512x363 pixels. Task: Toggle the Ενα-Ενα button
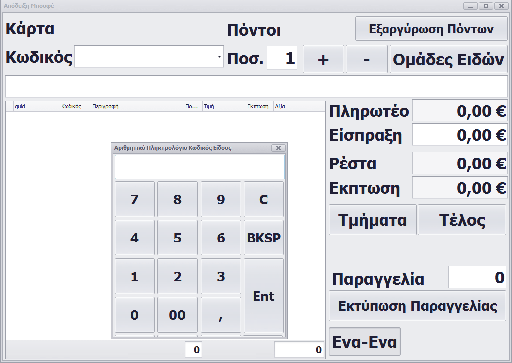coord(365,342)
